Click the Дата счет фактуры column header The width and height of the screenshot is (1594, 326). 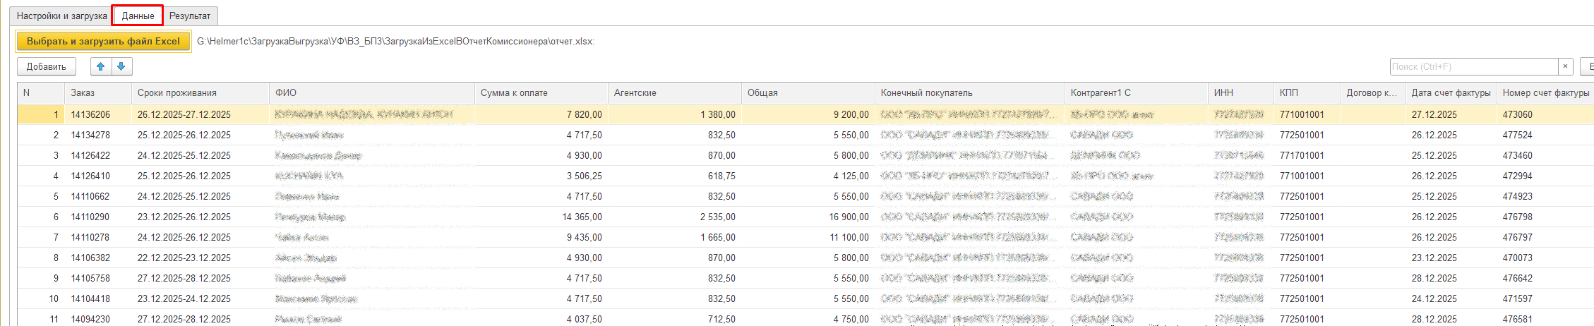(1451, 92)
